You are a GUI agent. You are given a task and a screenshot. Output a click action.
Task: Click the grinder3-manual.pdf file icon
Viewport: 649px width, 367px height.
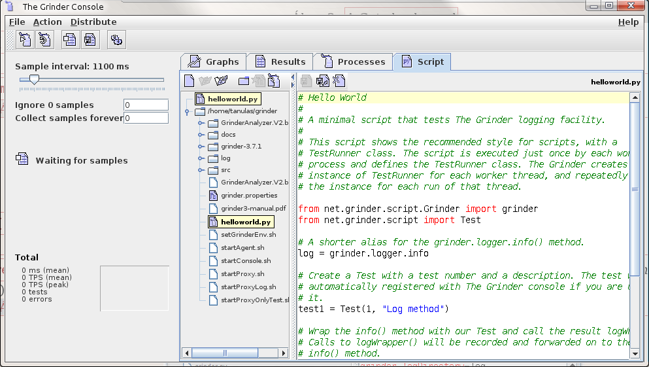point(213,208)
